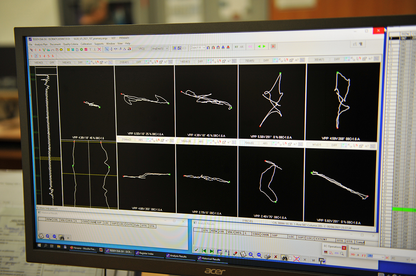
Task: Jump to first record in Analysis Results
Action: click(x=204, y=251)
